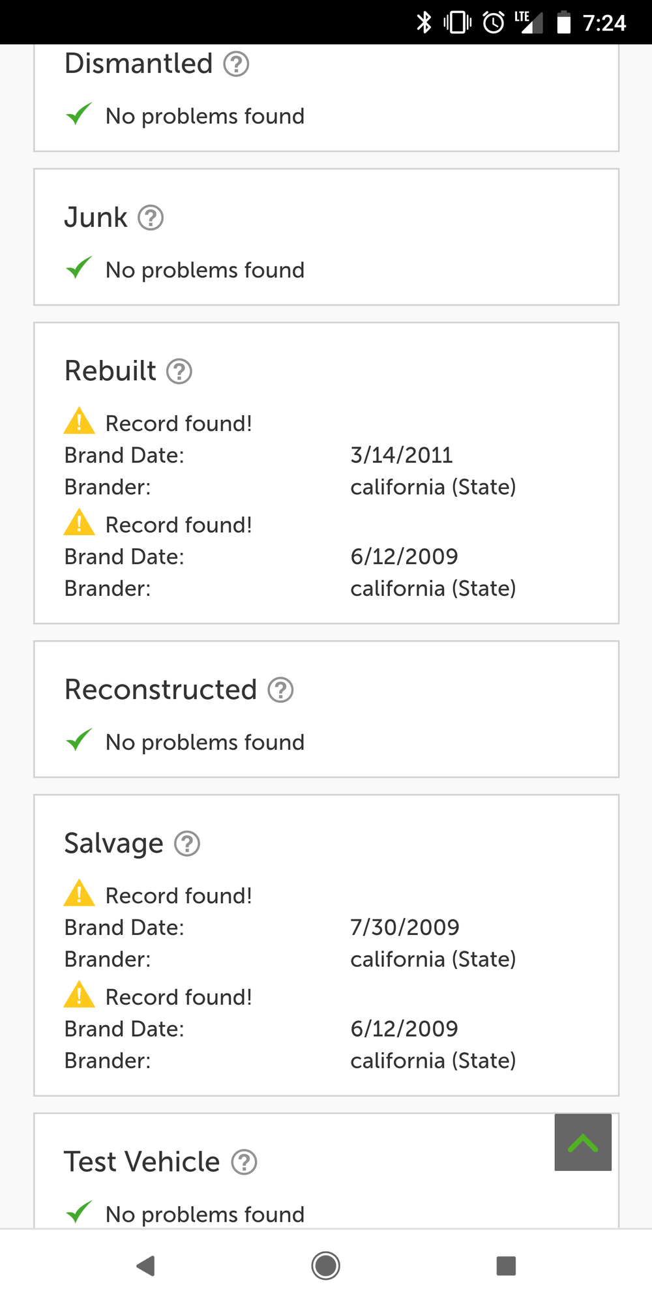Tap the Android back navigation button

pos(145,1266)
